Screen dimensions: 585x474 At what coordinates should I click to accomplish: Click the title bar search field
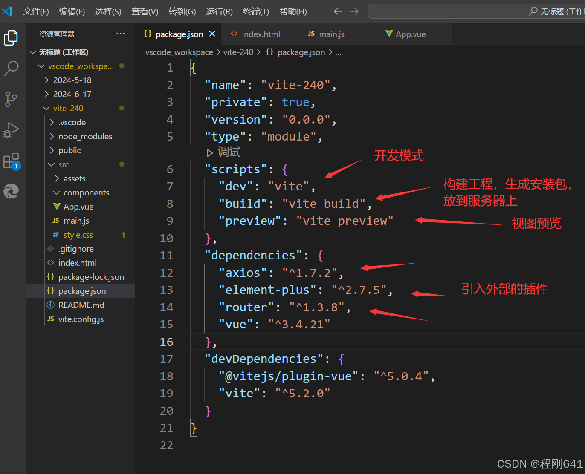476,11
